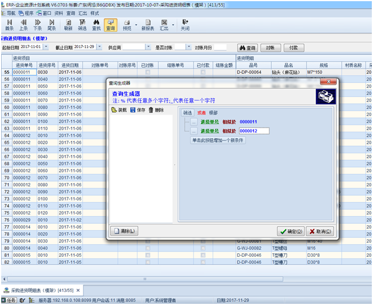
Task: Click 装载 load icon in query builder
Action: tap(118, 110)
